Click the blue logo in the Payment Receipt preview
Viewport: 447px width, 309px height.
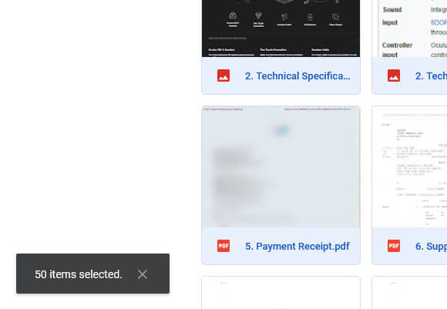282,130
